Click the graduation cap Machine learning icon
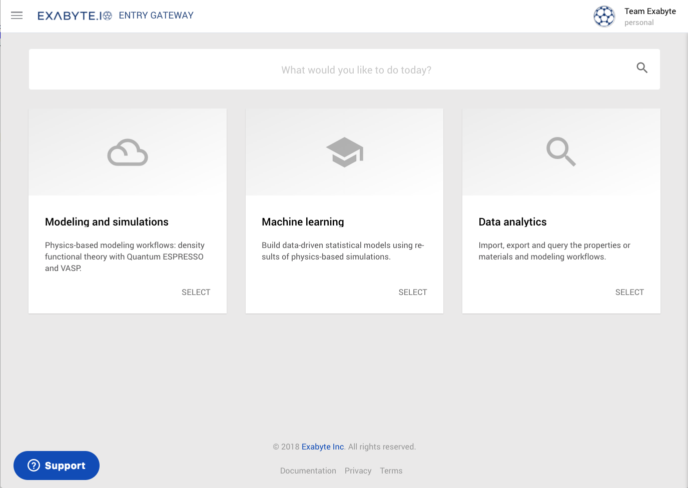688x488 pixels. coord(344,152)
